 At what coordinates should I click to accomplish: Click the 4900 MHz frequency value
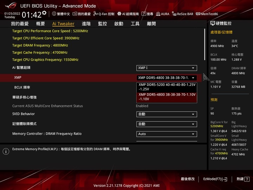coord(217,46)
